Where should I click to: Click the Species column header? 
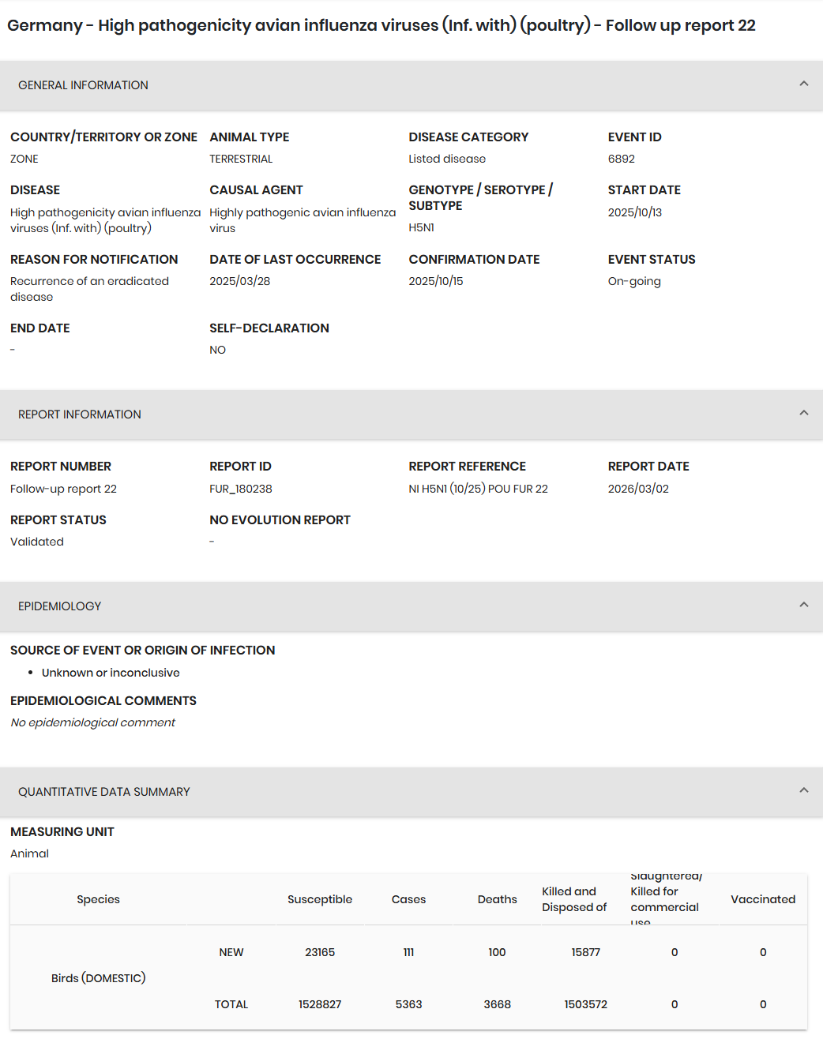pos(99,899)
